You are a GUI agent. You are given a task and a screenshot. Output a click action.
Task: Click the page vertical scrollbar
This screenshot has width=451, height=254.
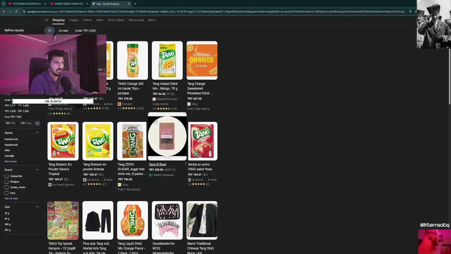[450, 77]
